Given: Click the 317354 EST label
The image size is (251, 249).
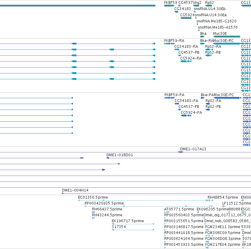Looking at the screenshot, I should pos(119,227).
